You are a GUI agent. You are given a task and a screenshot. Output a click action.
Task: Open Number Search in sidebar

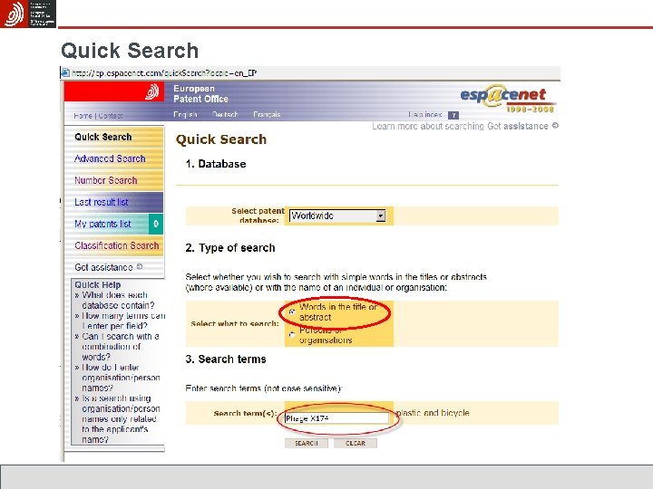coord(106,180)
